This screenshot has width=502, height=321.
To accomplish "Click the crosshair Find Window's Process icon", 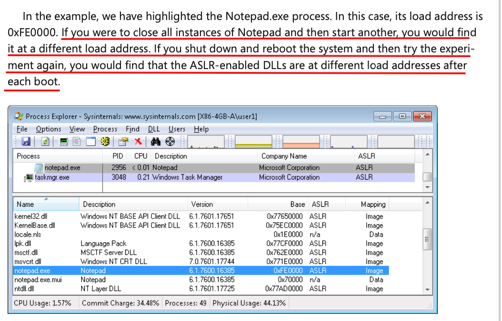I will pos(170,141).
